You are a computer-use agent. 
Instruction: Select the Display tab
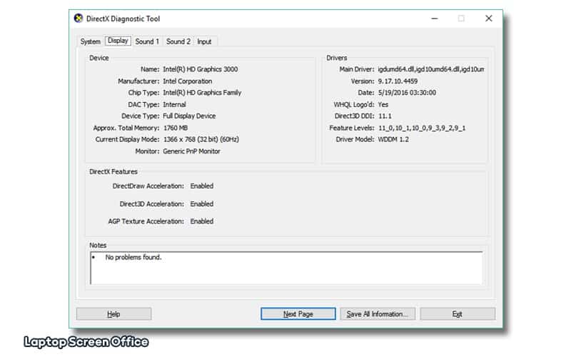(x=118, y=41)
